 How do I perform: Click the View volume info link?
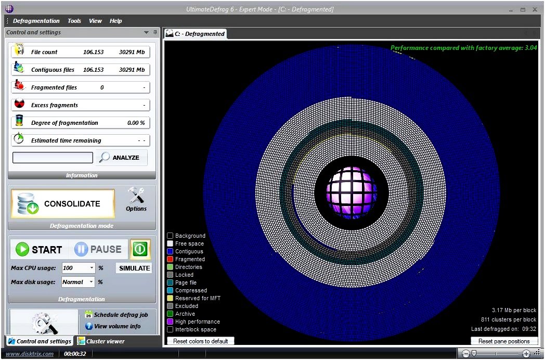[117, 326]
